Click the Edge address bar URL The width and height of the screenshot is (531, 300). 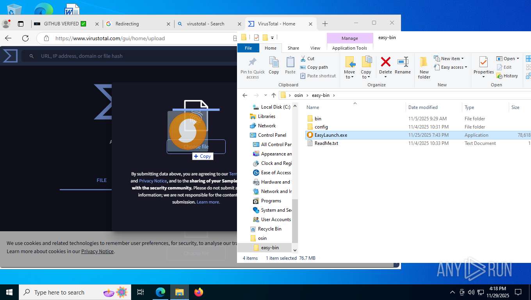click(110, 38)
